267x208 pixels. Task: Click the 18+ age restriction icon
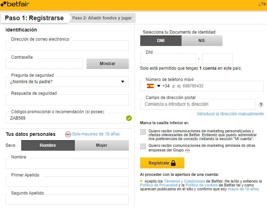tap(68, 134)
